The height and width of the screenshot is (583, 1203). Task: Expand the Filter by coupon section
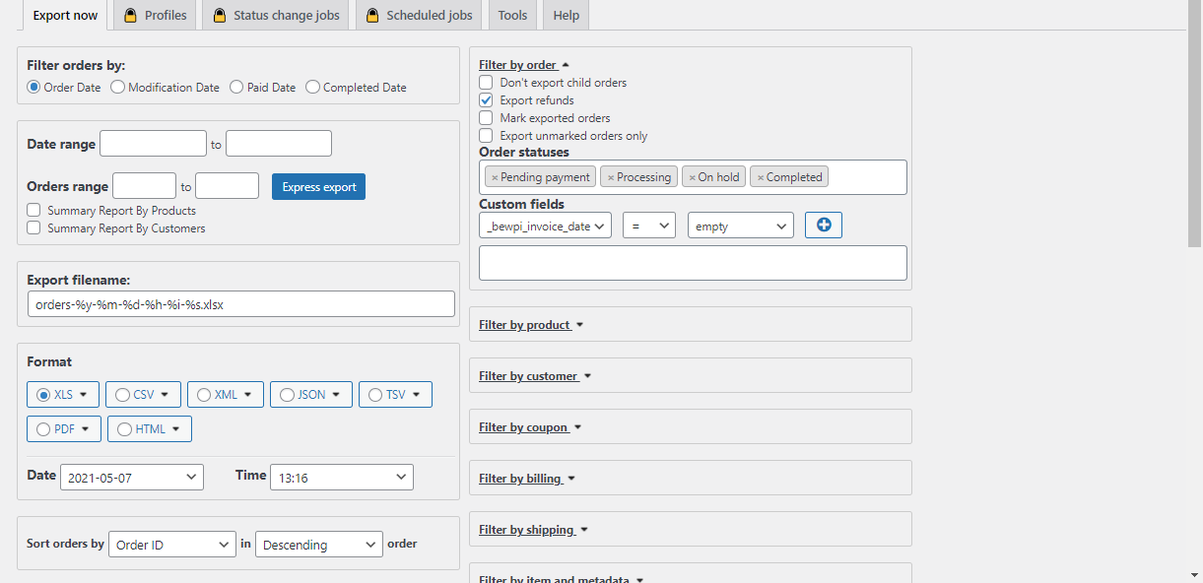tap(530, 427)
